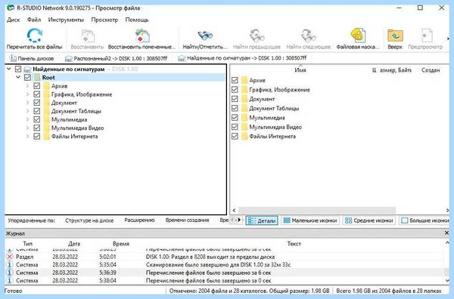Expand the Архив tree folder
The height and width of the screenshot is (299, 454).
coord(27,86)
